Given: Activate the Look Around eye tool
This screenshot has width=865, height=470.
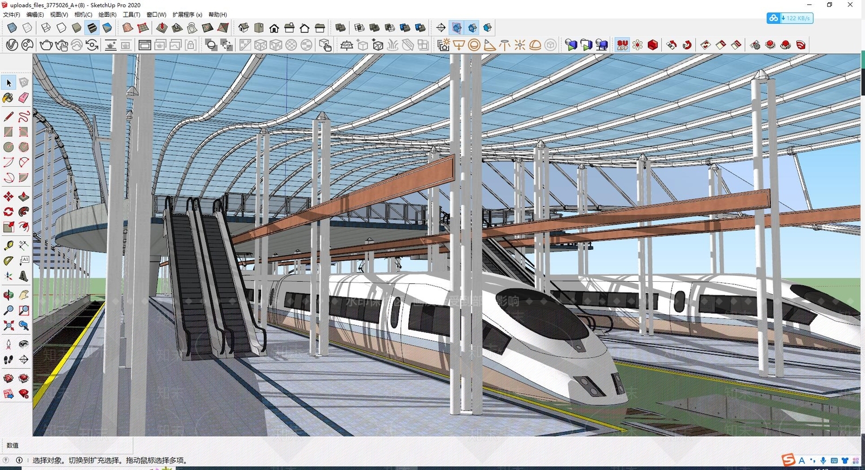Looking at the screenshot, I should [24, 344].
